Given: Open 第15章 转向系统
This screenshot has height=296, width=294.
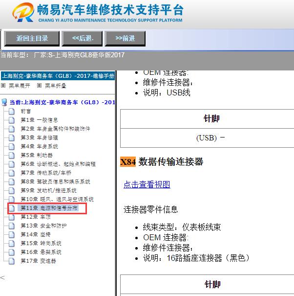Looking at the screenshot, I should (41, 243).
